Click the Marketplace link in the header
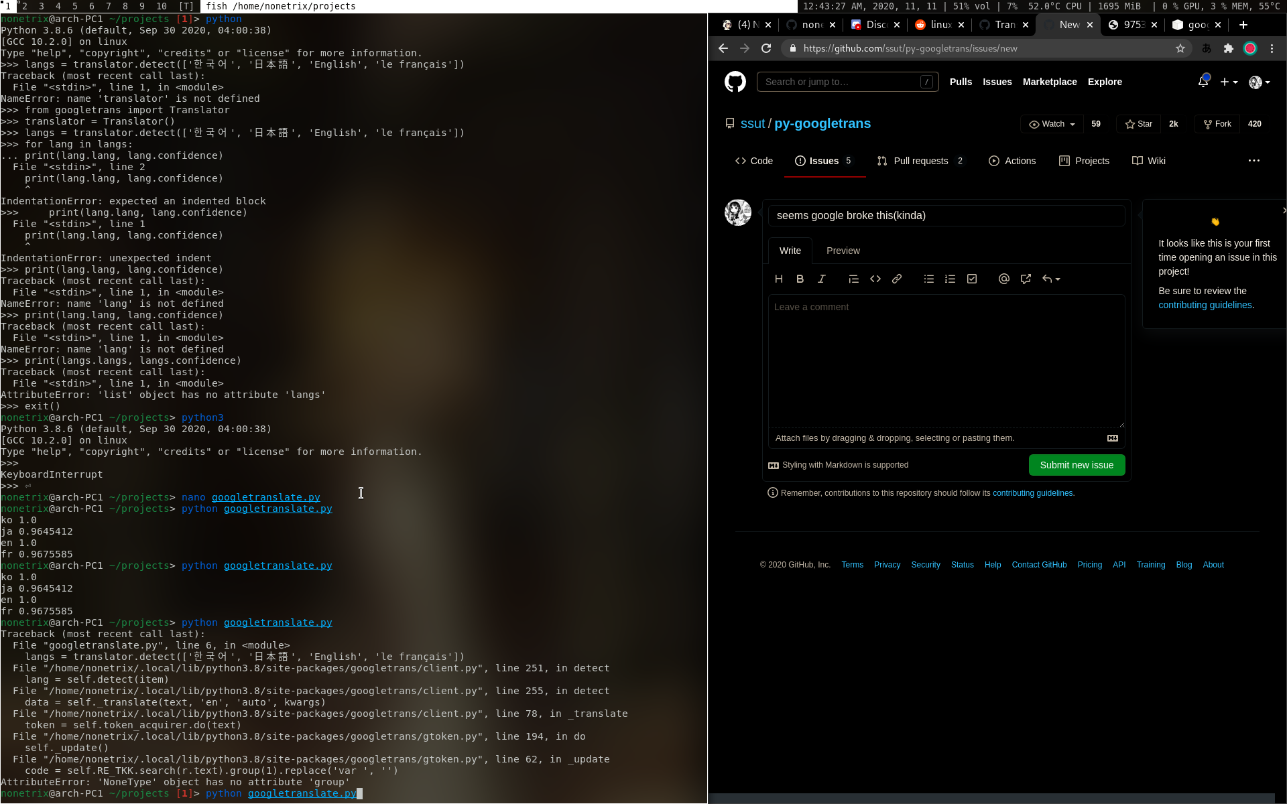Viewport: 1287px width, 804px height. pyautogui.click(x=1049, y=82)
